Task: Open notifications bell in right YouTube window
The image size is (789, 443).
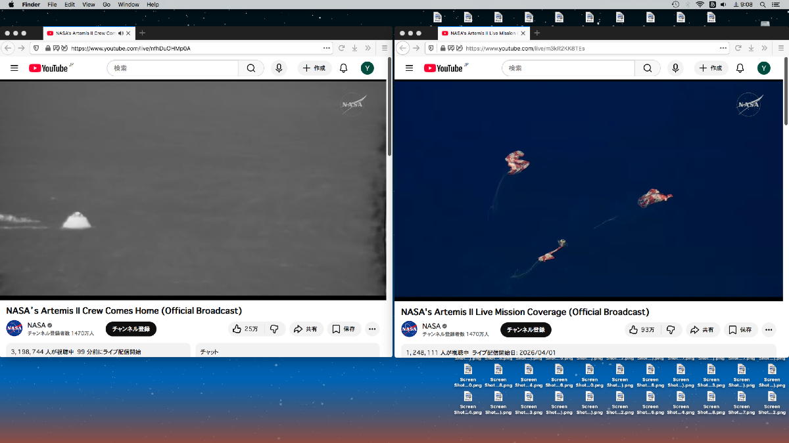Action: (740, 68)
